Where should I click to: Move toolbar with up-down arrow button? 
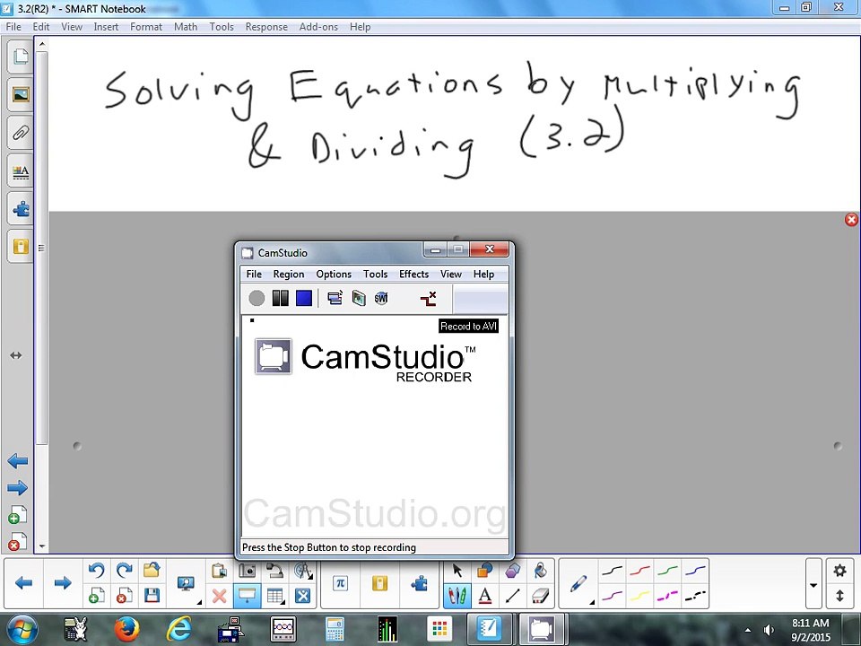(839, 596)
